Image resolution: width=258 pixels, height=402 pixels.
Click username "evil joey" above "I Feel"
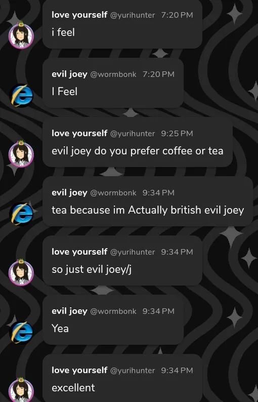point(69,74)
